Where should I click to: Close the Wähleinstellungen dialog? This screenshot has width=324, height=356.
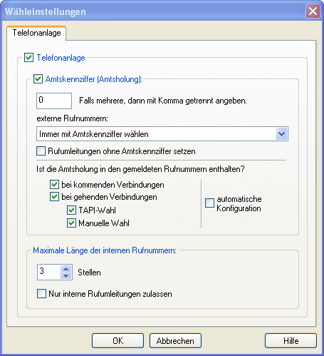(x=313, y=11)
